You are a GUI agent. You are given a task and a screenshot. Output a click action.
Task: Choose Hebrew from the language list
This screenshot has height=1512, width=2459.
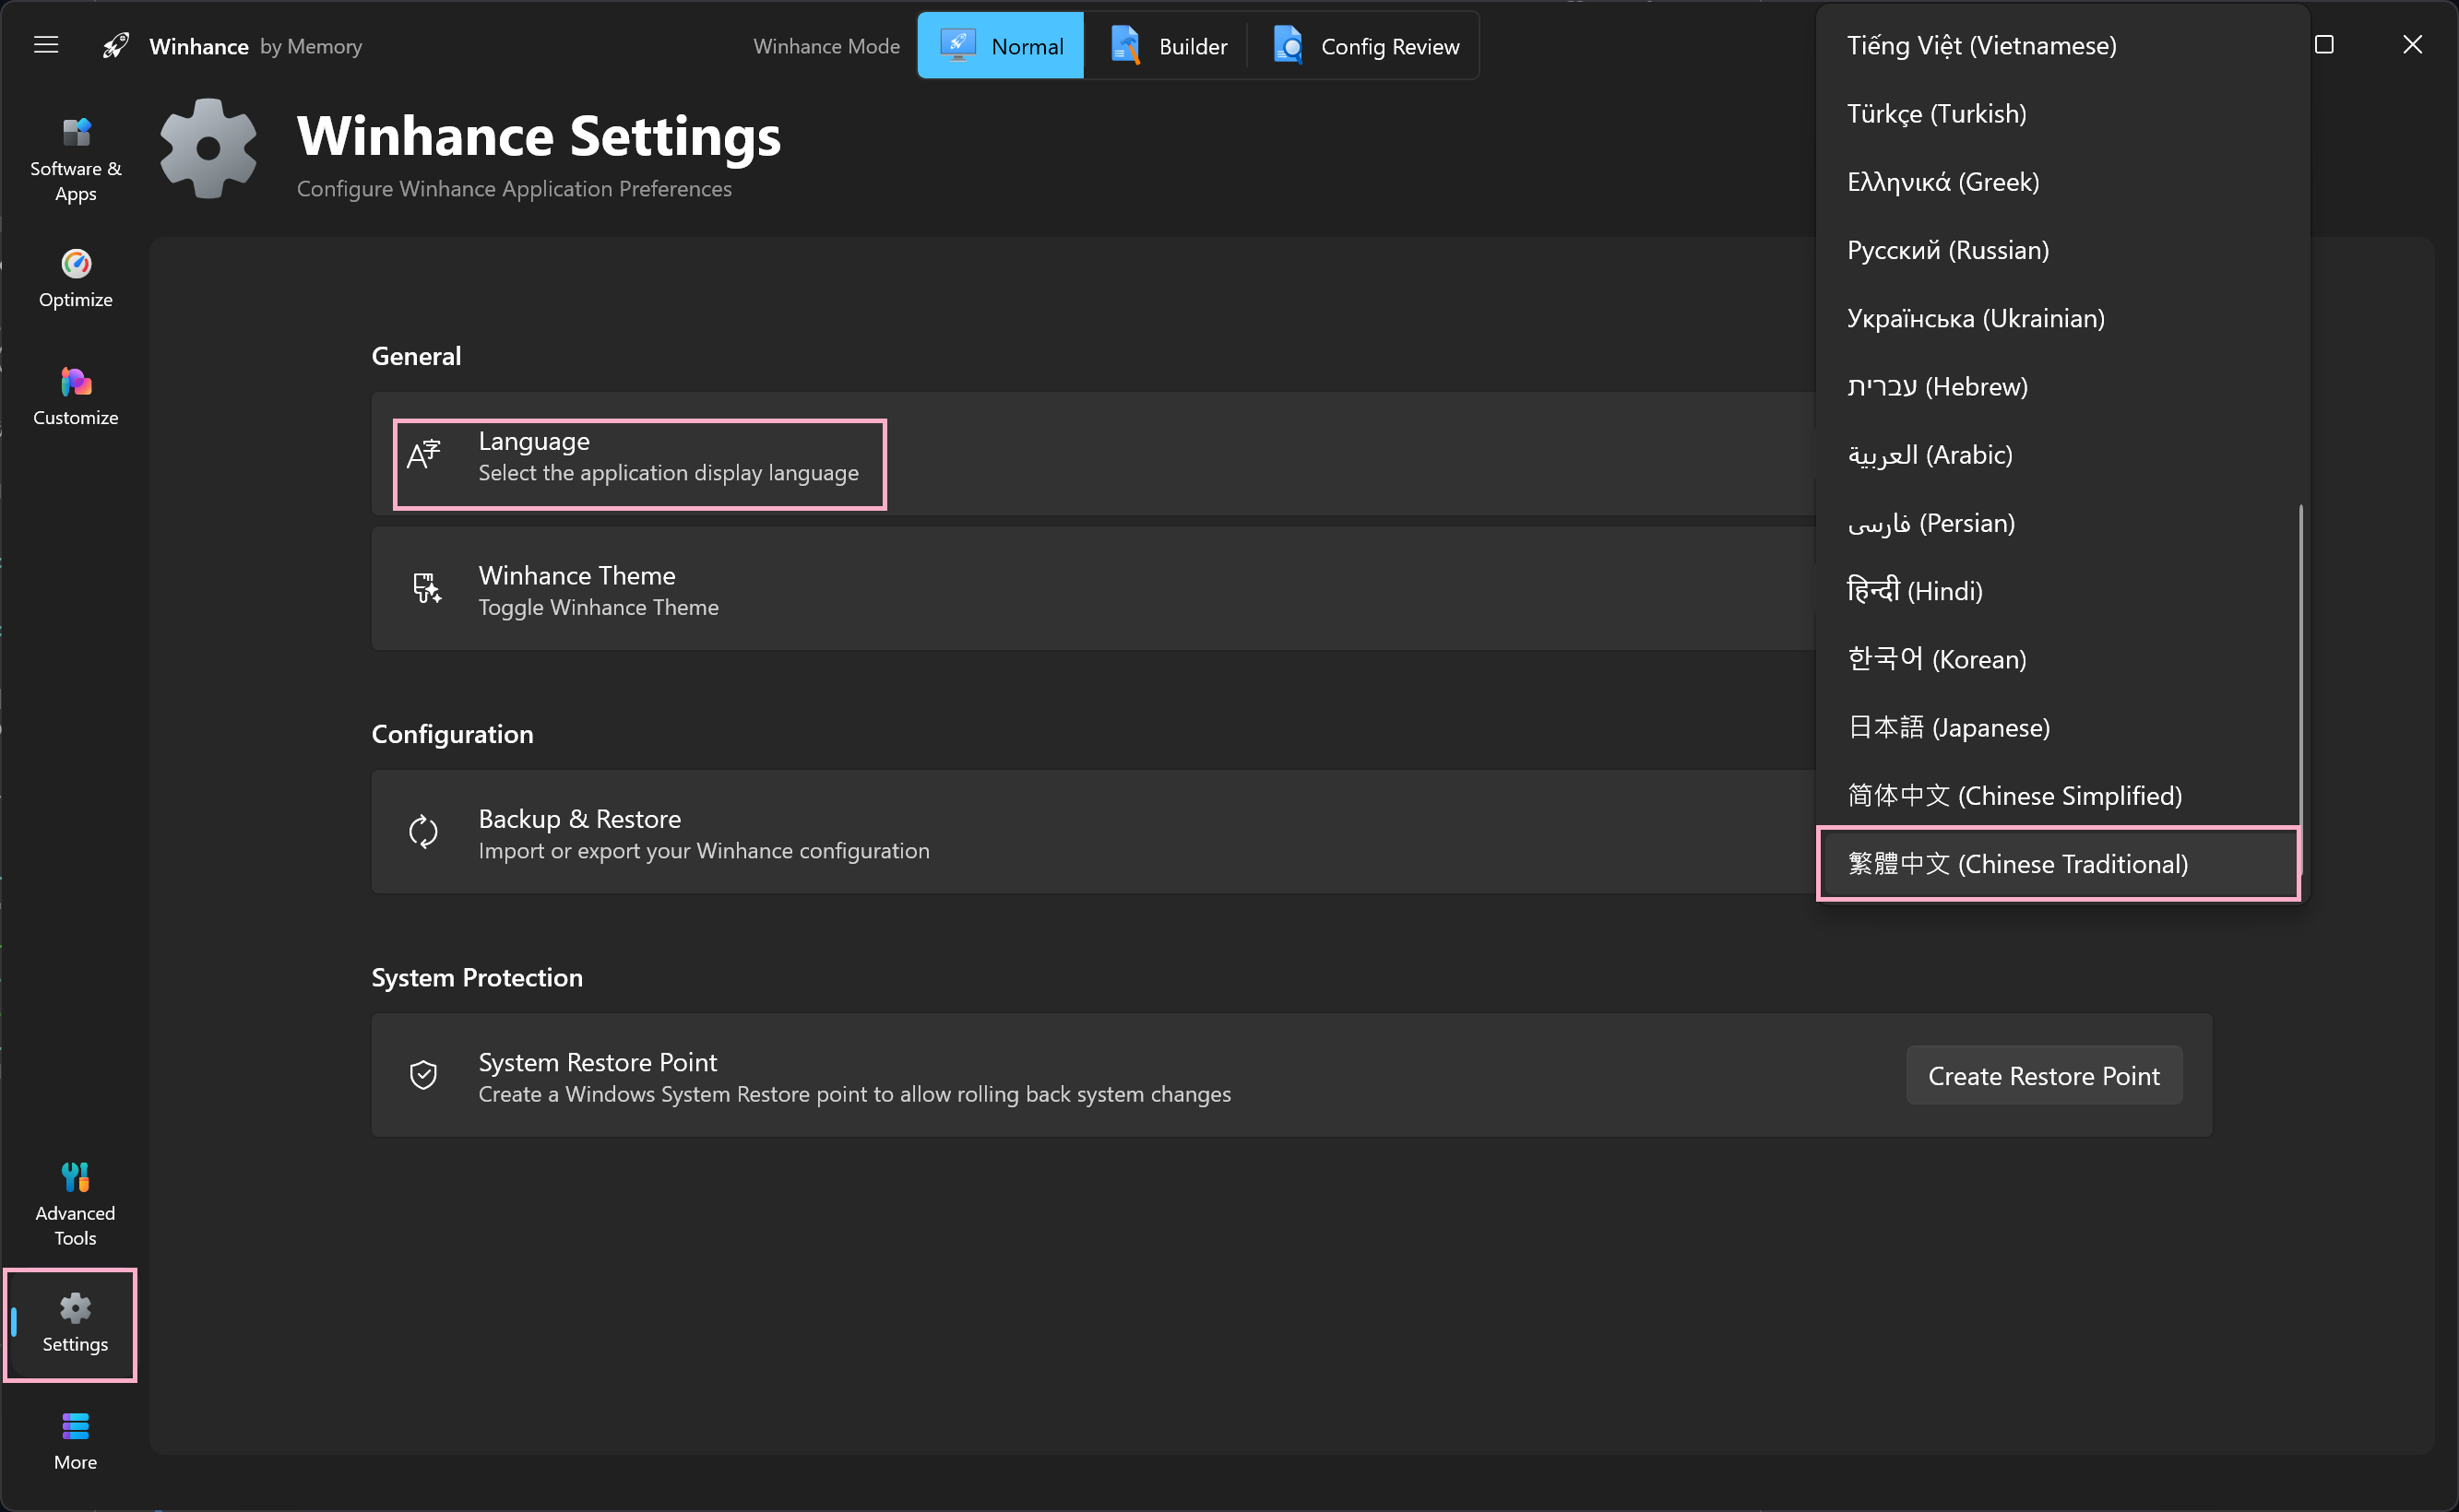pyautogui.click(x=2062, y=386)
